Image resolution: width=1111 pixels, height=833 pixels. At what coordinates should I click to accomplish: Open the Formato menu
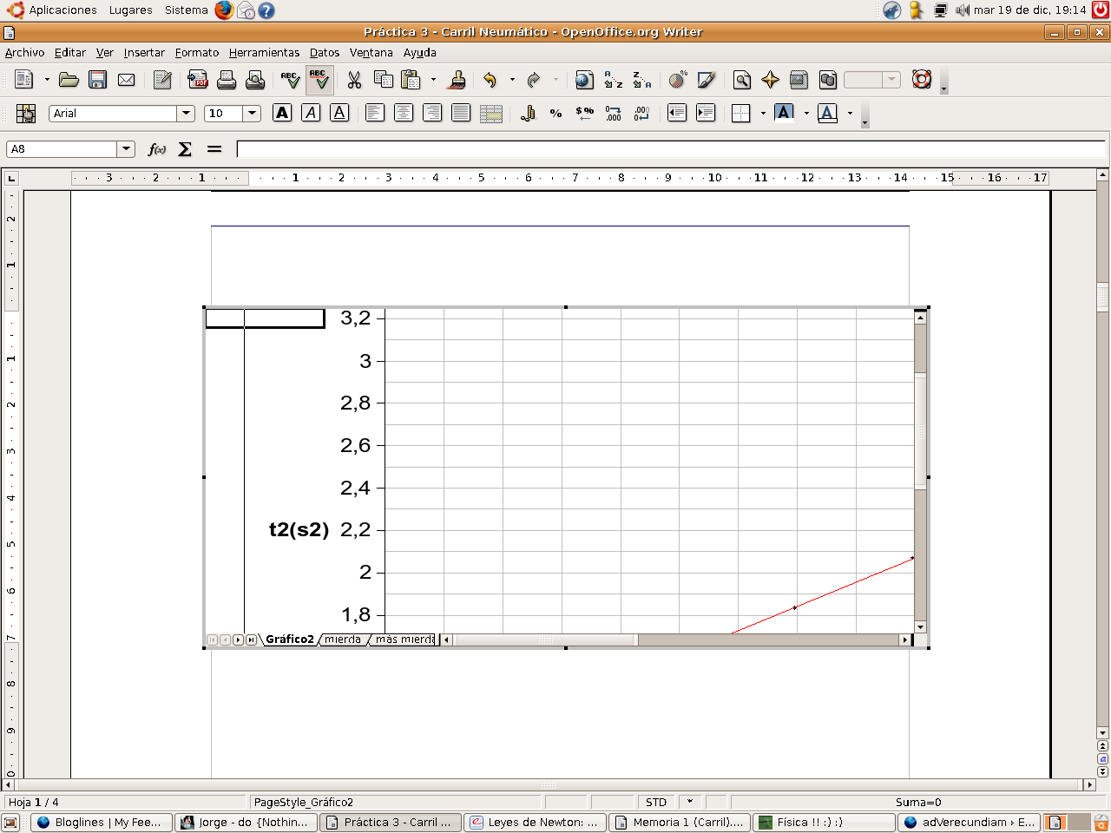pyautogui.click(x=197, y=53)
